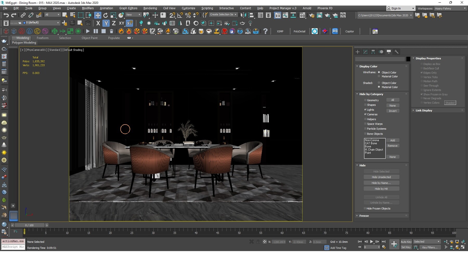Open the Create panel plus icon

coord(357,52)
